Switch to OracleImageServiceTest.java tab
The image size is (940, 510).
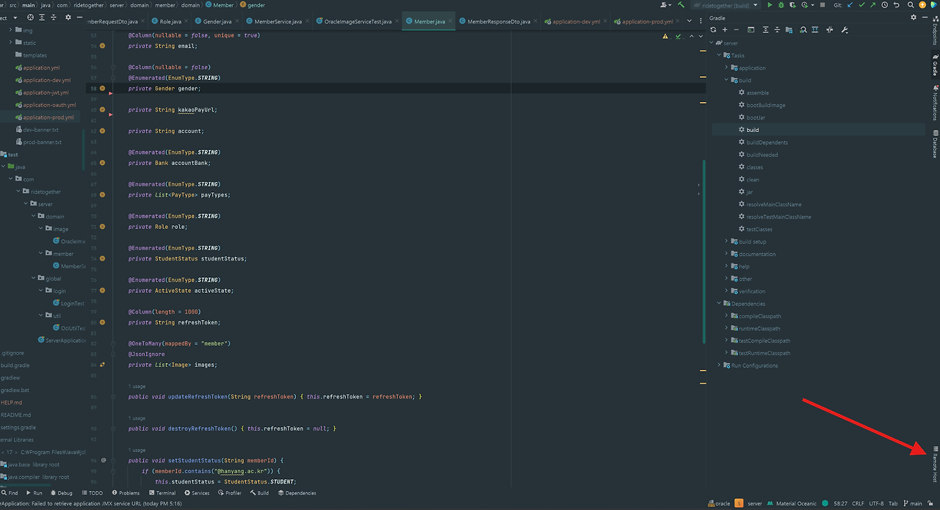[358, 21]
